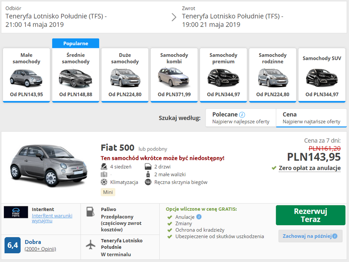Open the info icon next to Anulacje
349x262 pixels.
(x=199, y=217)
